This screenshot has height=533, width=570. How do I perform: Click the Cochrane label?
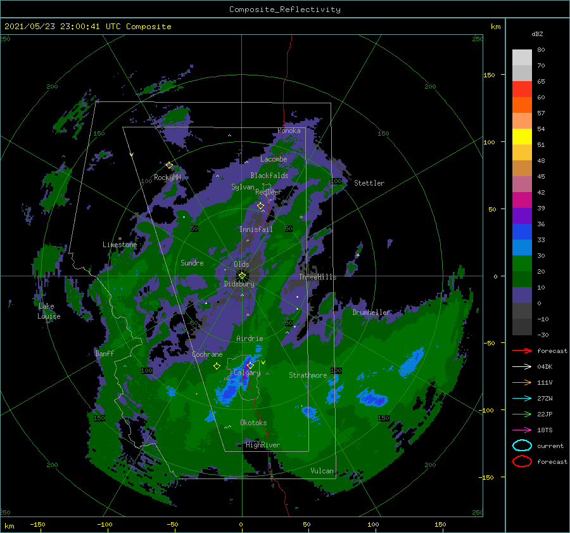(x=207, y=354)
